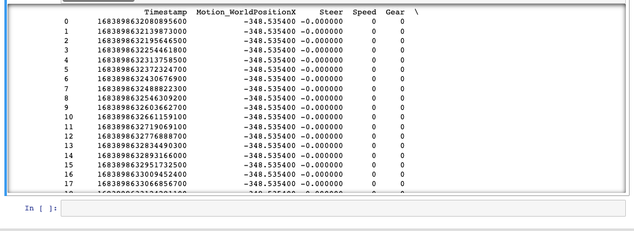Click timestamp value 1683898632080895600 in row 0
The width and height of the screenshot is (634, 231).
coord(142,22)
